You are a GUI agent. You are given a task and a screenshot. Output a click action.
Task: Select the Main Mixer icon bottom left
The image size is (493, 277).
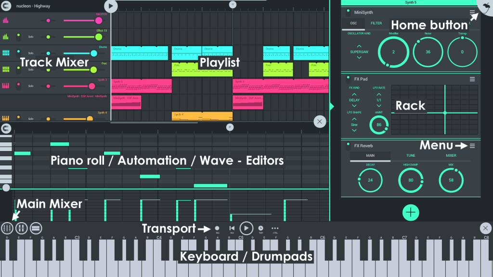click(x=7, y=228)
